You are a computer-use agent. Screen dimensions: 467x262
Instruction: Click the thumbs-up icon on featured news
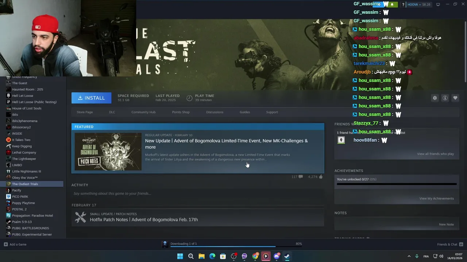pyautogui.click(x=321, y=177)
